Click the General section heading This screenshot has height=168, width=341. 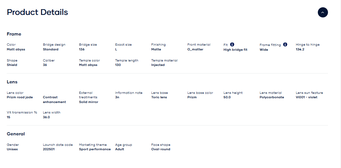[16, 134]
